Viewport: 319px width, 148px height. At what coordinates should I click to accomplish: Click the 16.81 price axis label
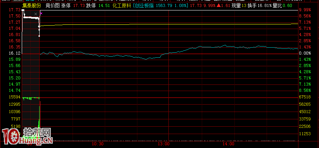[x=15, y=35]
